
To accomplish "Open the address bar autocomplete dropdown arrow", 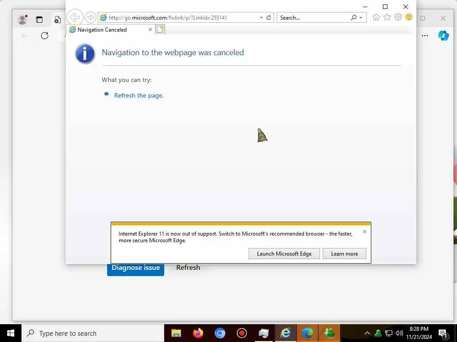I will coord(261,17).
